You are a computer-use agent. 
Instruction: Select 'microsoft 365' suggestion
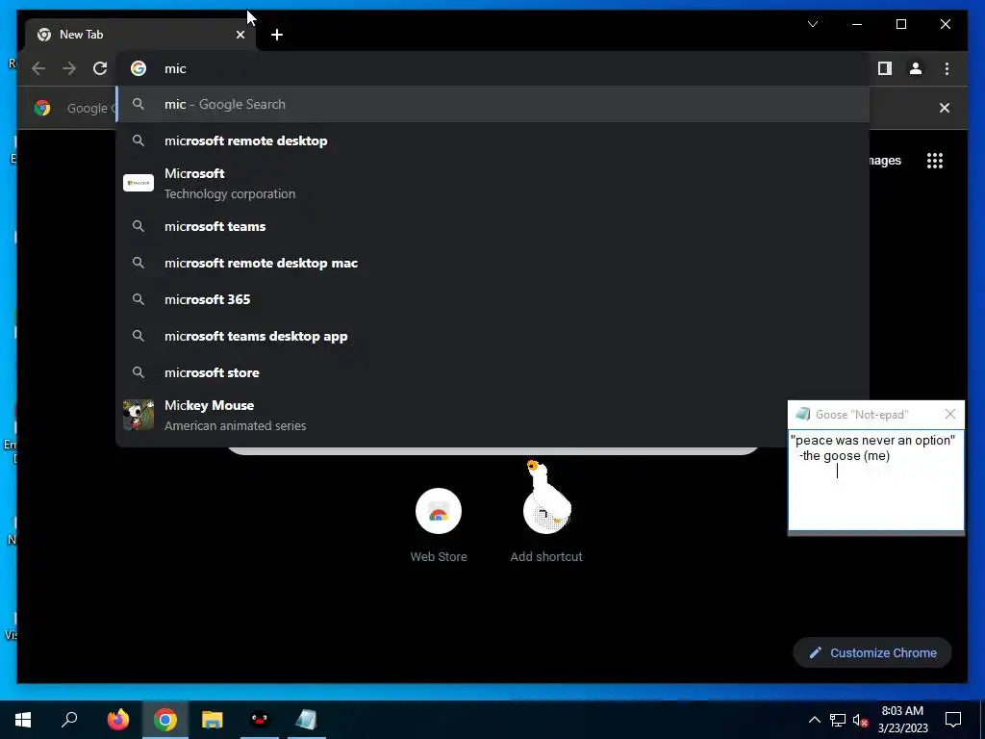(493, 299)
